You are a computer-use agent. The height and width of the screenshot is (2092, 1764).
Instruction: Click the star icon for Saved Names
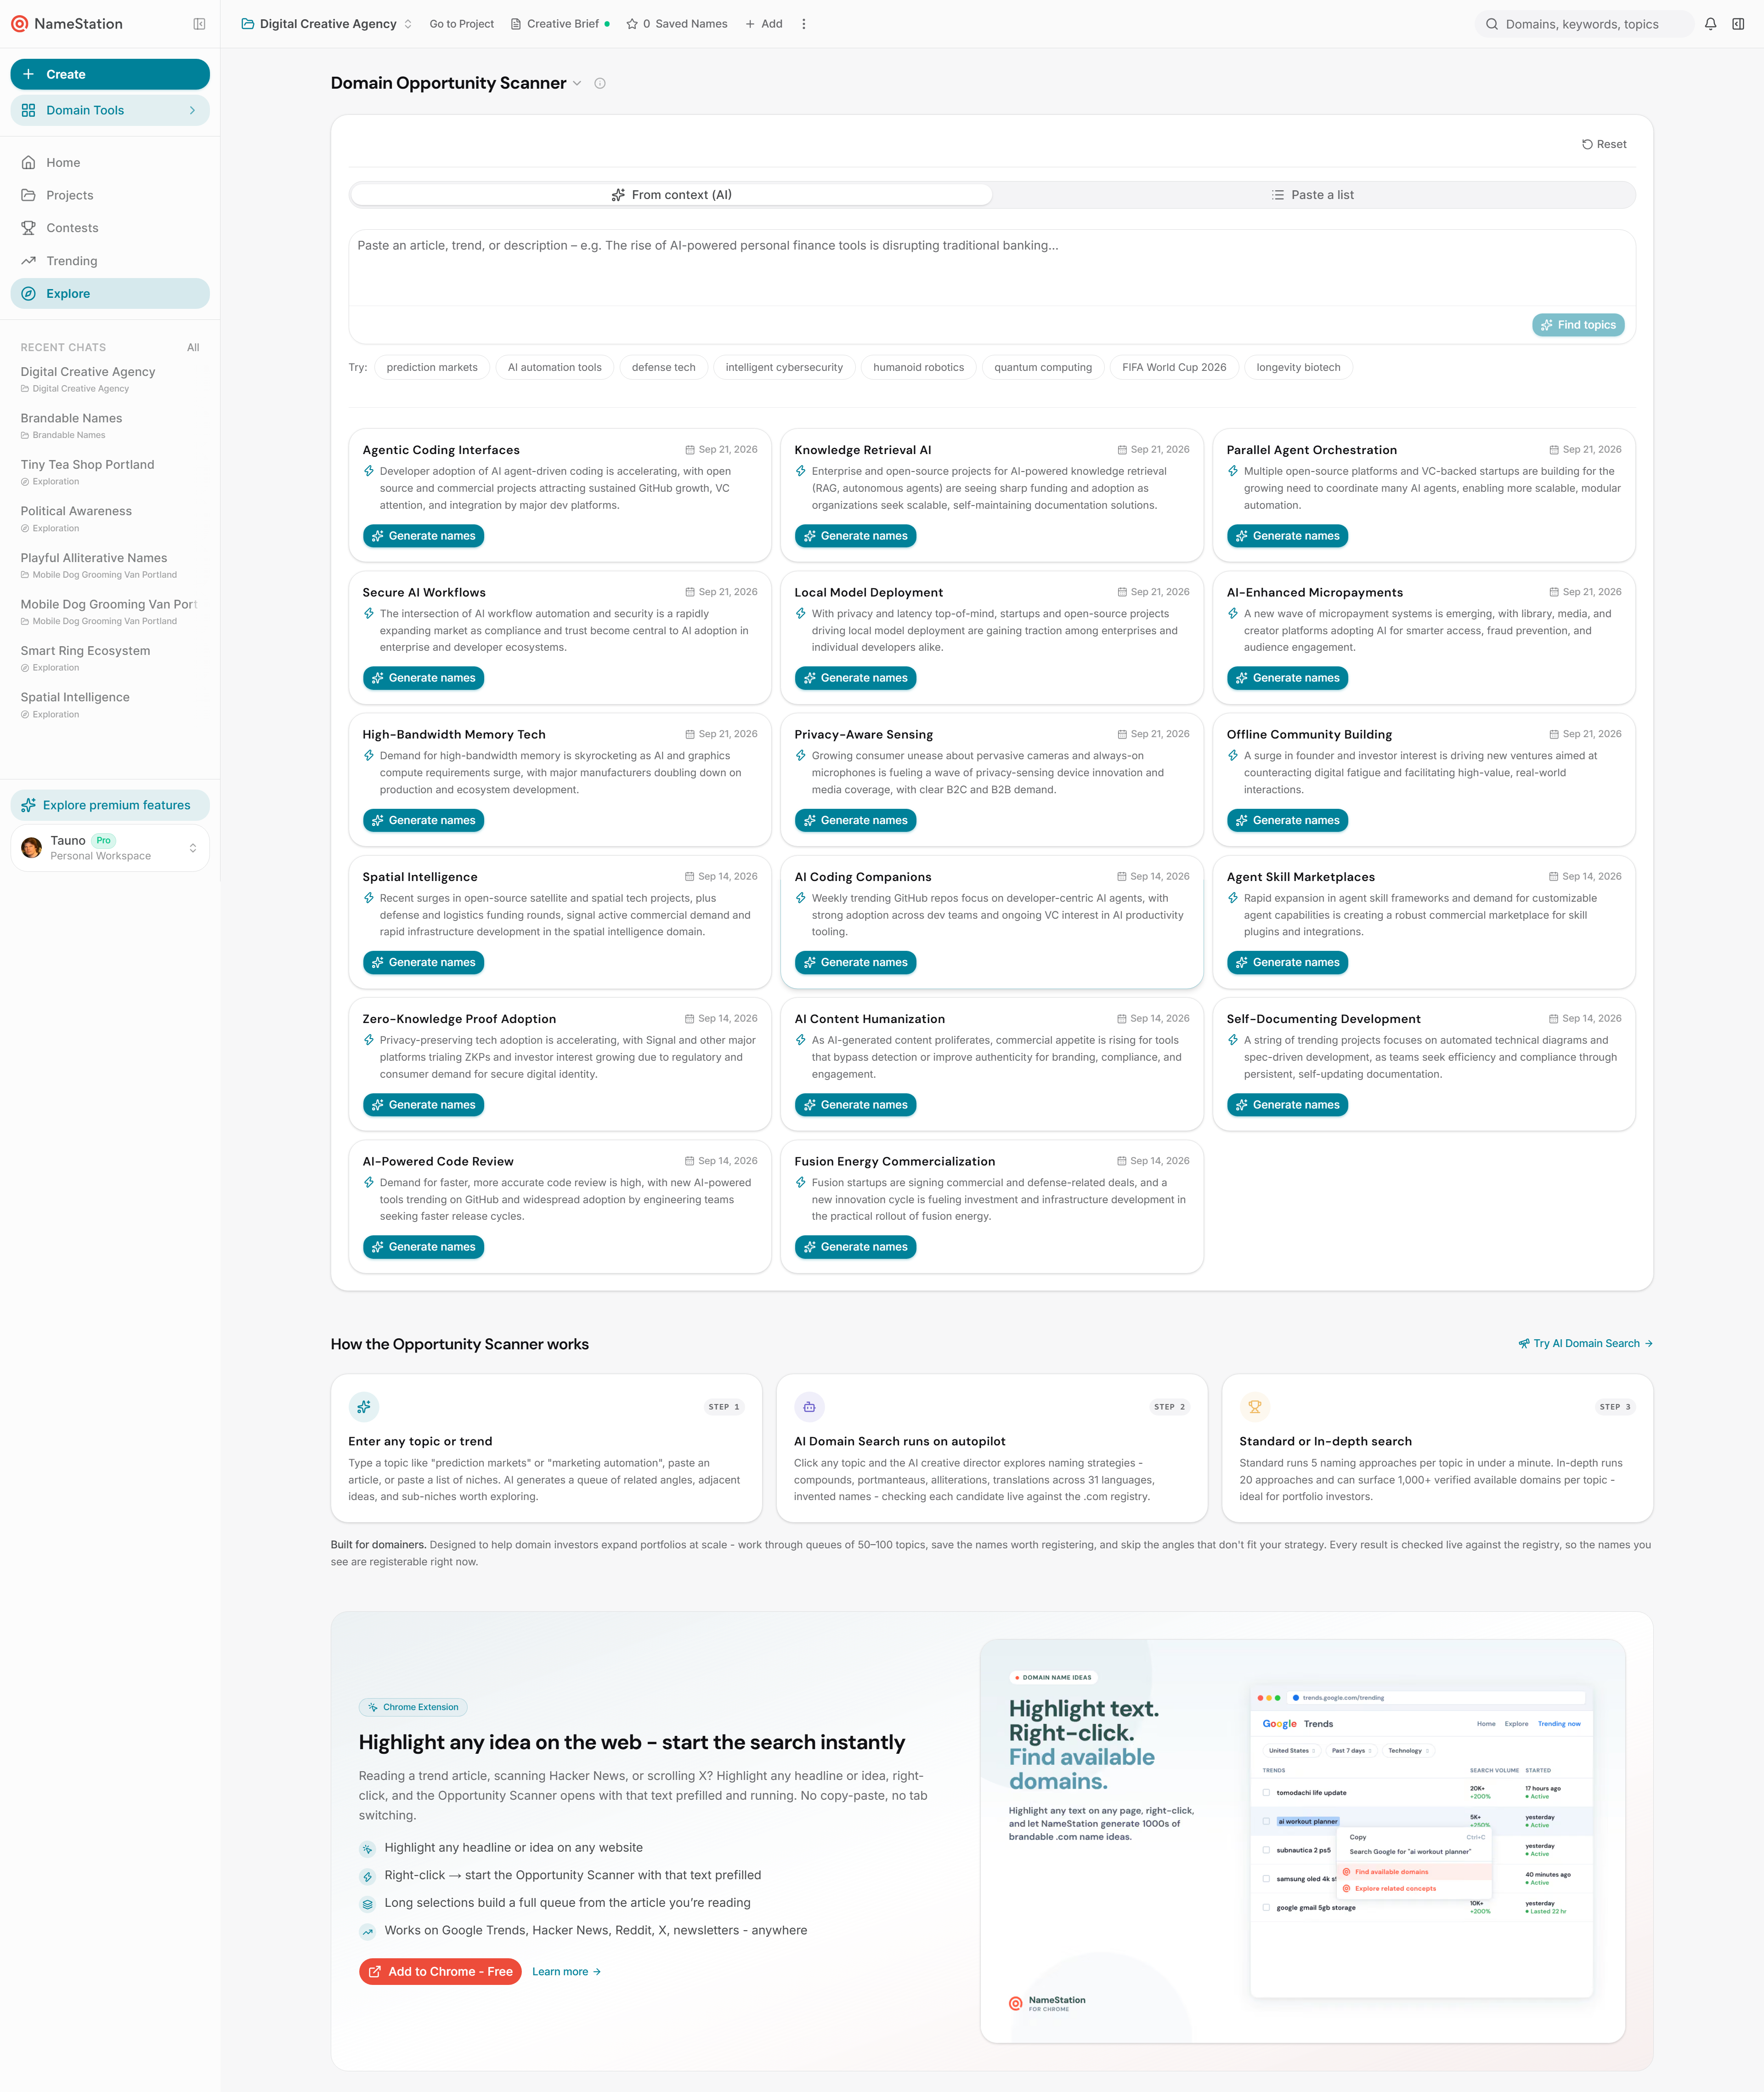click(x=632, y=24)
